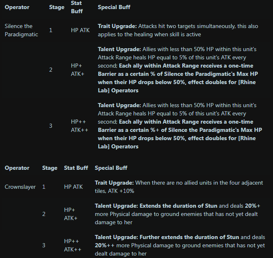This screenshot has height=258, width=273.
Task: Click the HP ATK cell for Silence stage 1
Action: tap(80, 30)
